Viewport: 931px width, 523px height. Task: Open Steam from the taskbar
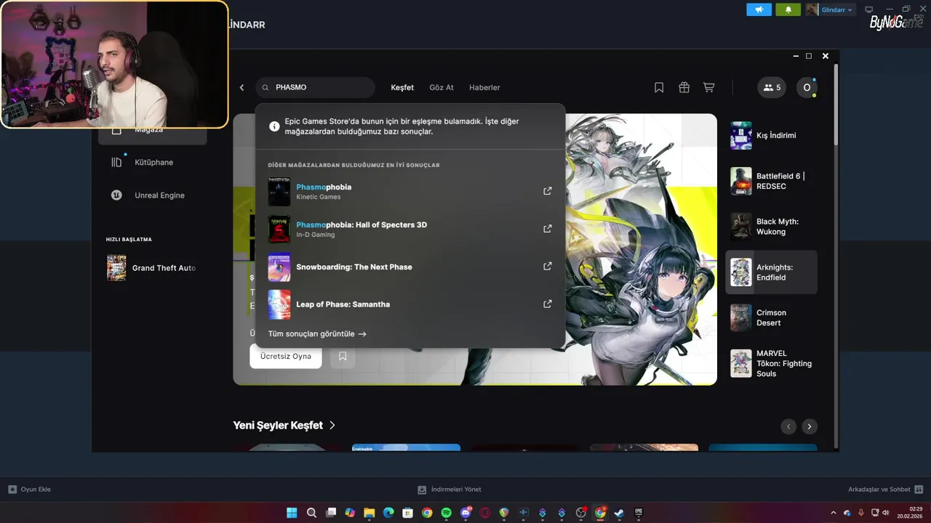619,513
